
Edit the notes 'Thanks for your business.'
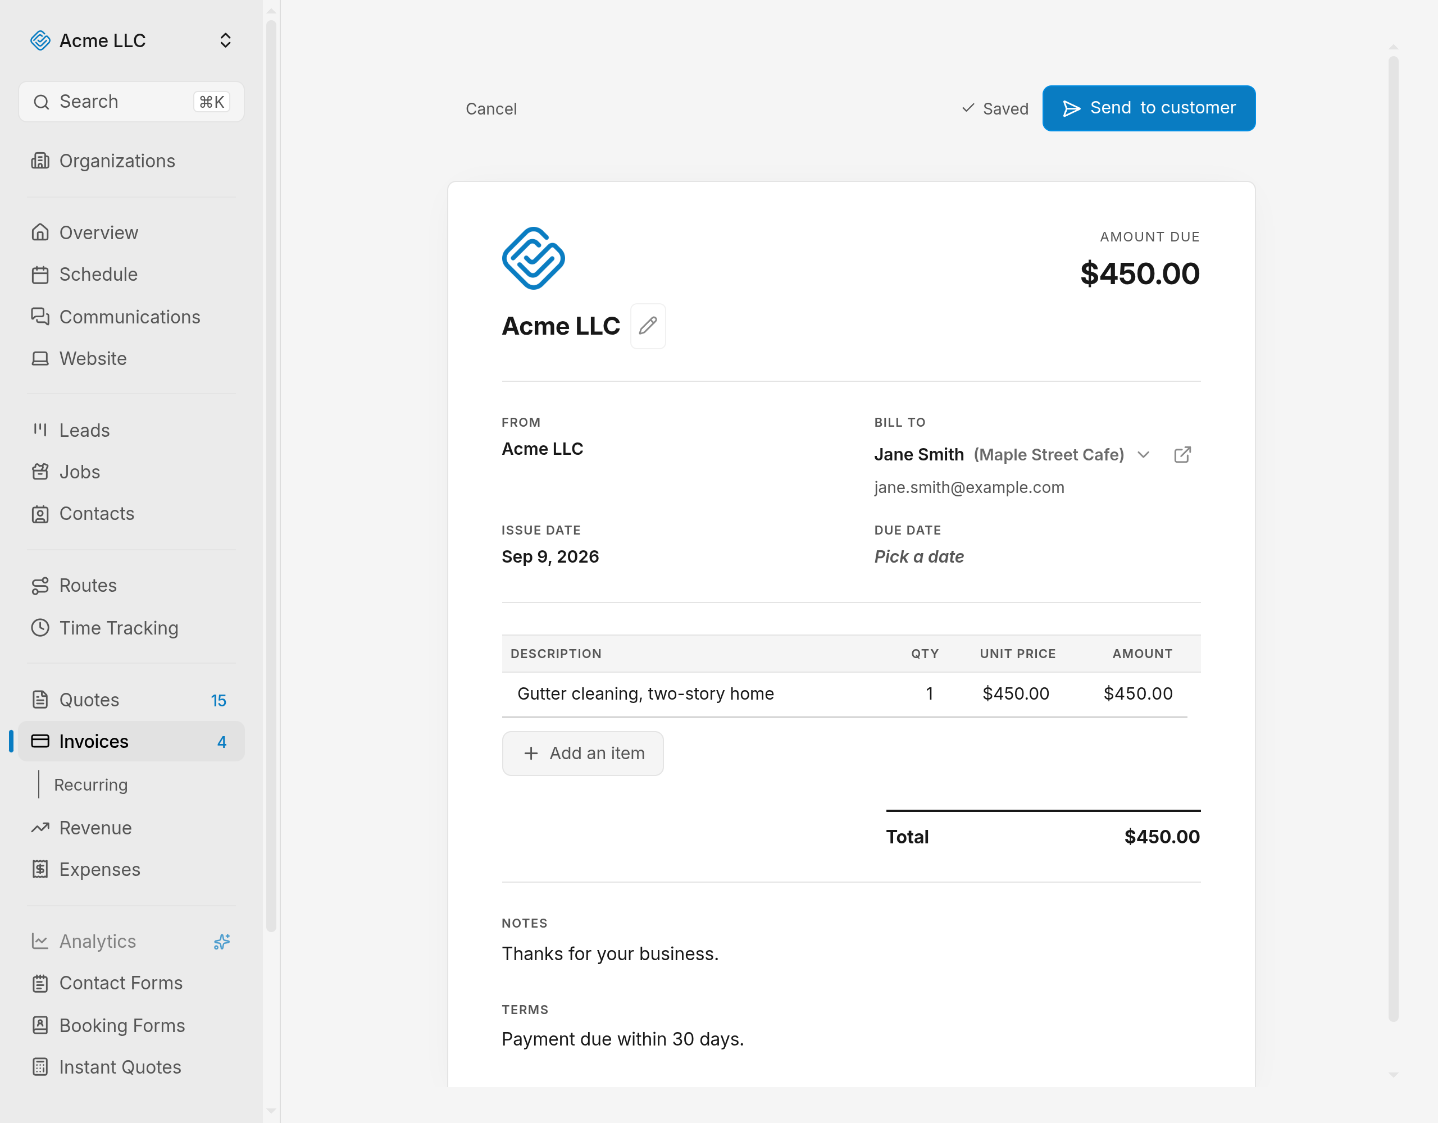[609, 953]
